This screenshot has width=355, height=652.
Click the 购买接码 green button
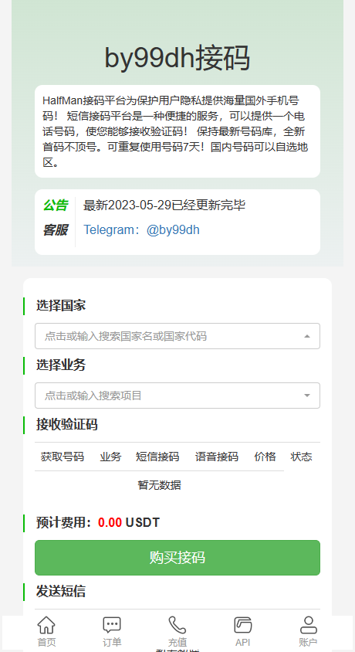coord(177,558)
